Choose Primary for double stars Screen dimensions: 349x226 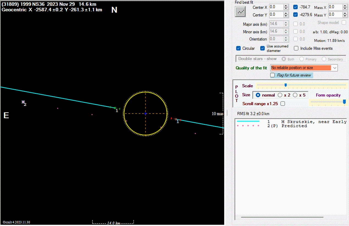coord(301,59)
